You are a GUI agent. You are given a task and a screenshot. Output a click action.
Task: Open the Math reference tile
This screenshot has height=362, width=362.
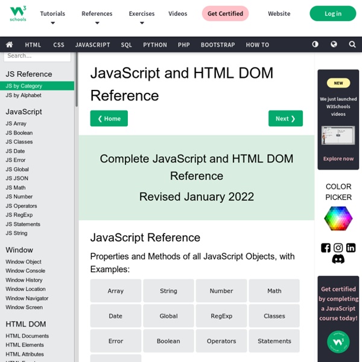(275, 291)
